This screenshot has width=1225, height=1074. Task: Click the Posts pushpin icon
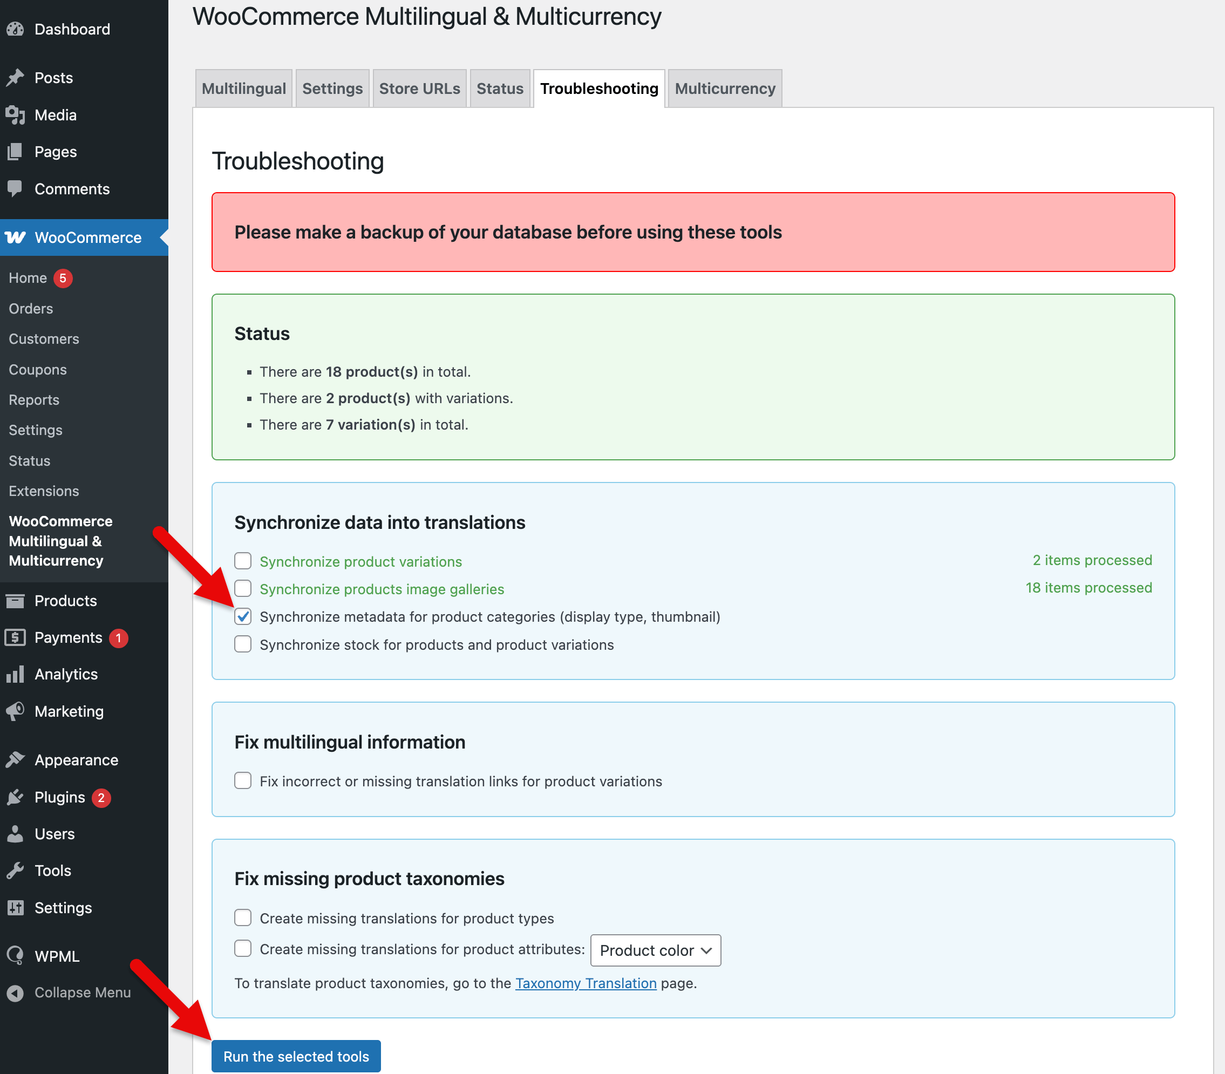(15, 78)
